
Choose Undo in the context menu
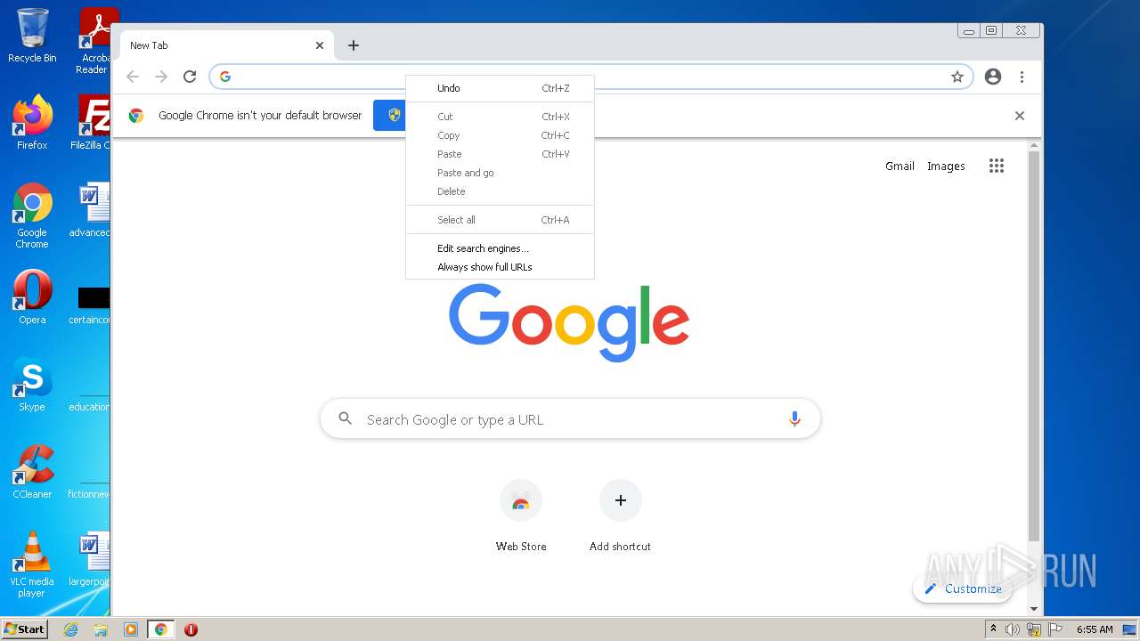coord(500,88)
